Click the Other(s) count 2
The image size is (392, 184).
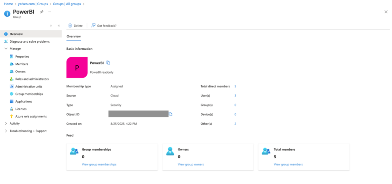235,124
